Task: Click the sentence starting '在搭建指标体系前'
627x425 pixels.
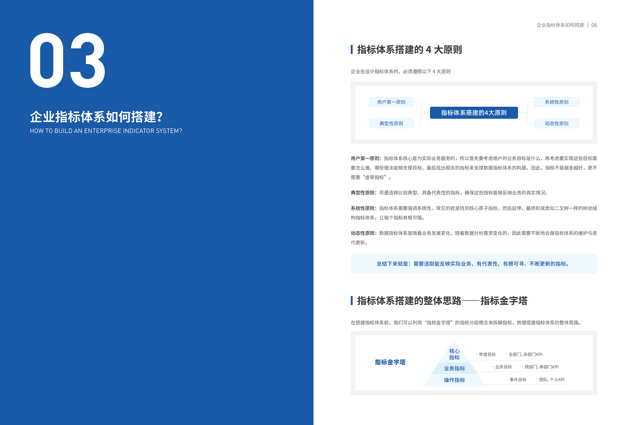Action: (466, 323)
